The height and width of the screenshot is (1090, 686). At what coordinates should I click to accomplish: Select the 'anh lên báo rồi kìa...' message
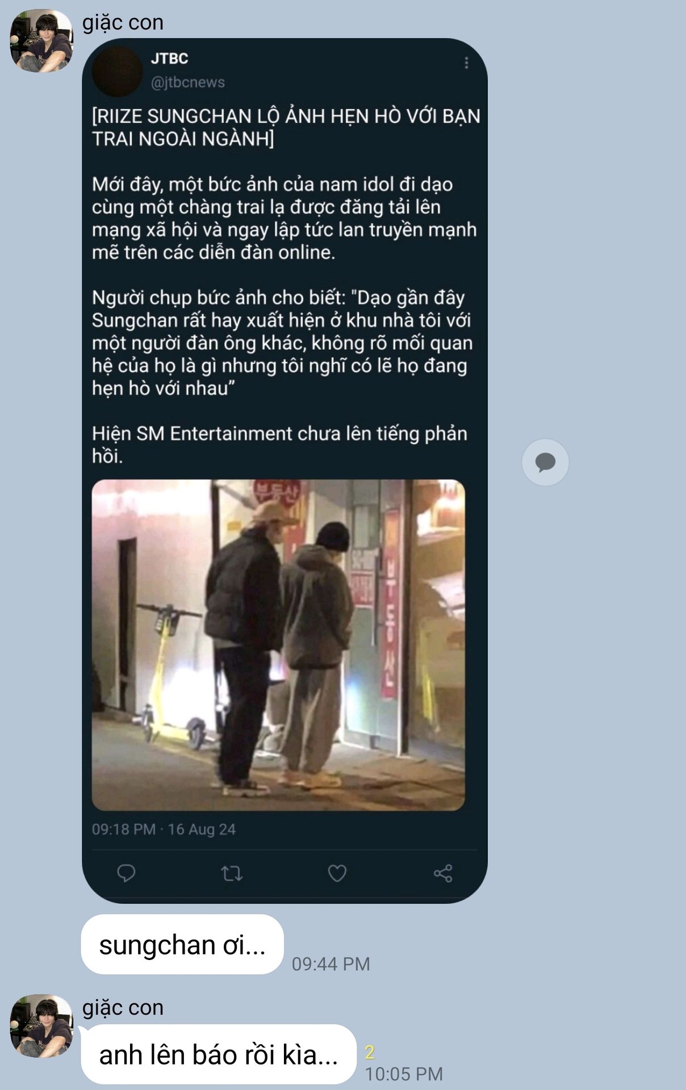click(x=219, y=1055)
